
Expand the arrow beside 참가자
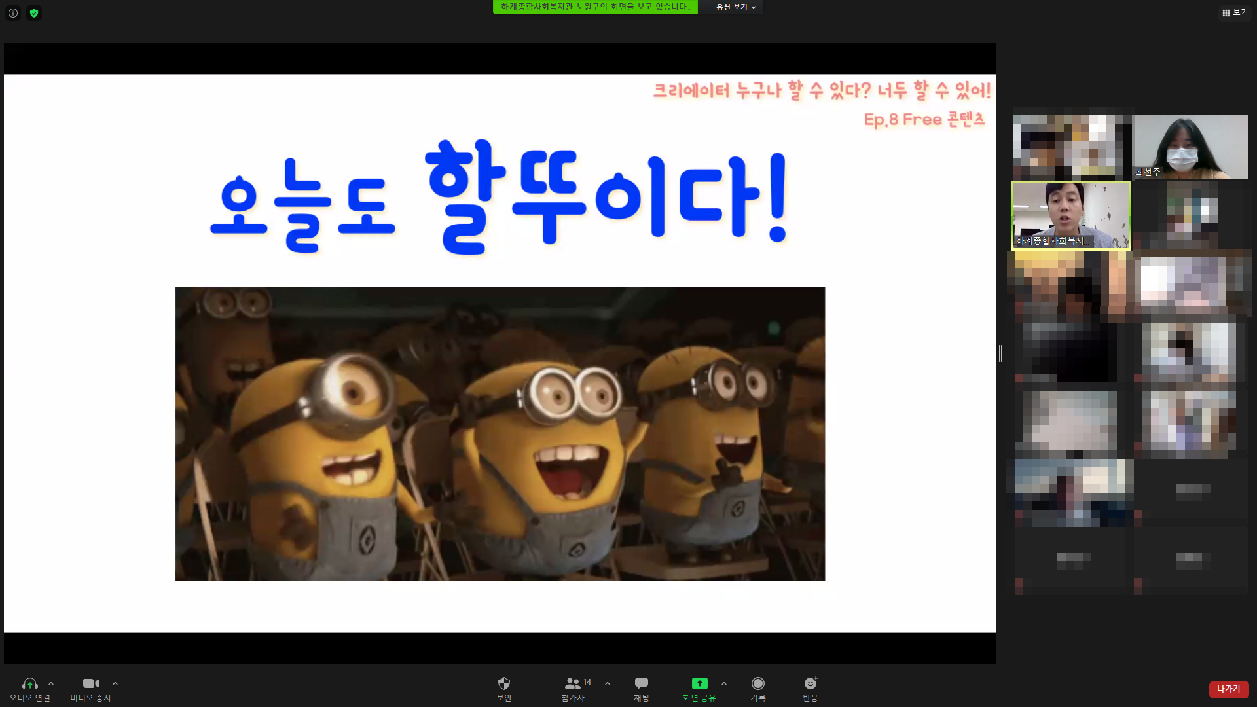(x=608, y=683)
